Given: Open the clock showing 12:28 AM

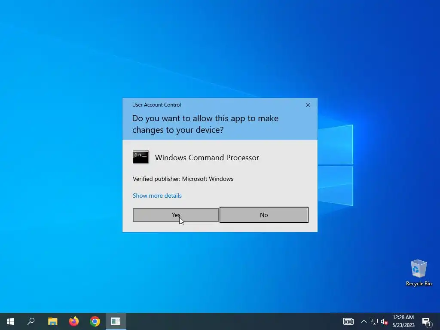Looking at the screenshot, I should click(403, 321).
